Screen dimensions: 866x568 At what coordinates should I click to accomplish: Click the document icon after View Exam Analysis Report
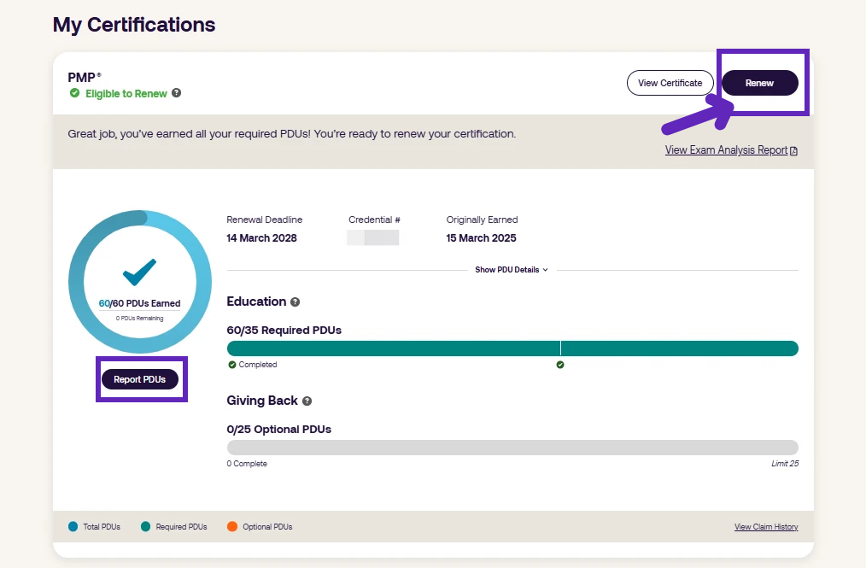coord(794,151)
